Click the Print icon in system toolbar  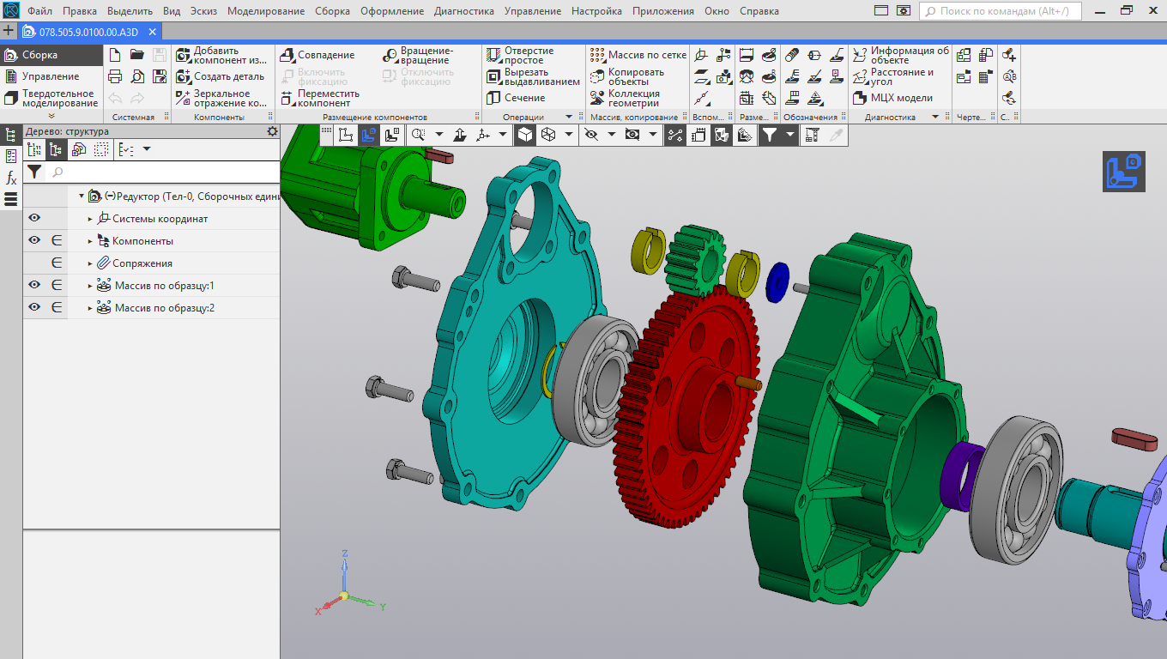[115, 76]
